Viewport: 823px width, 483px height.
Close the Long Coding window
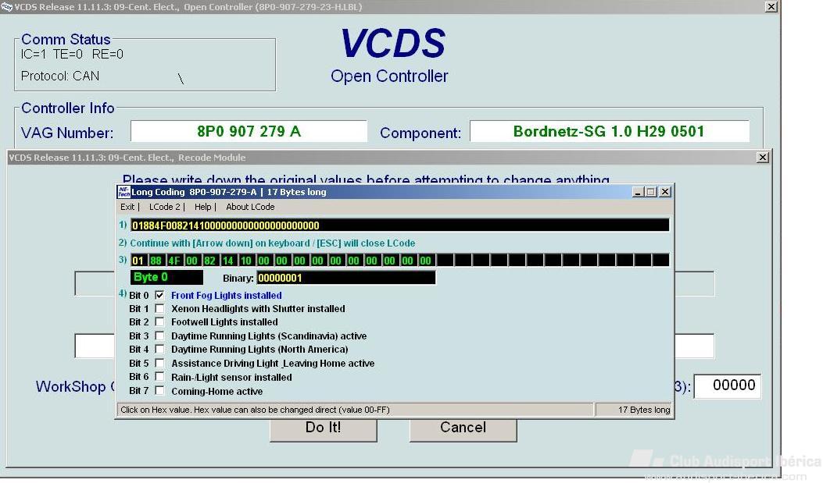(665, 192)
